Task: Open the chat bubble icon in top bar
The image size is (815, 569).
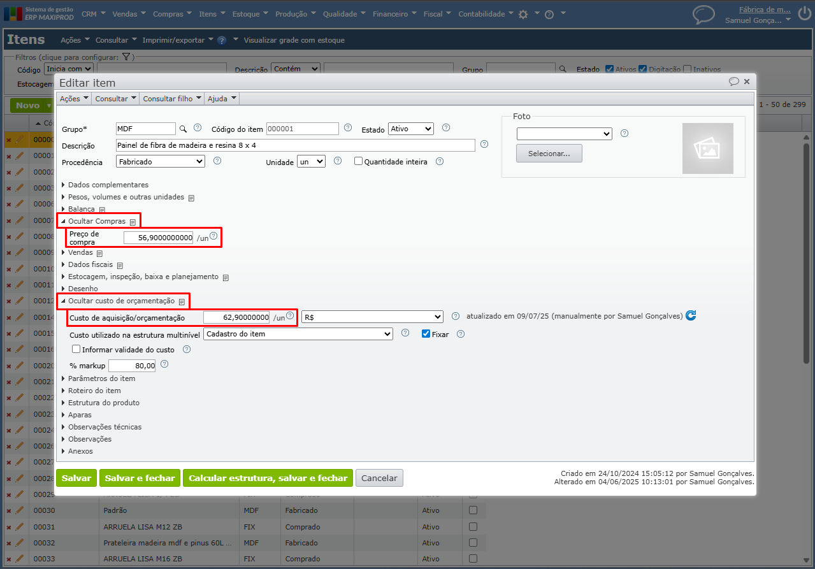Action: 703,14
